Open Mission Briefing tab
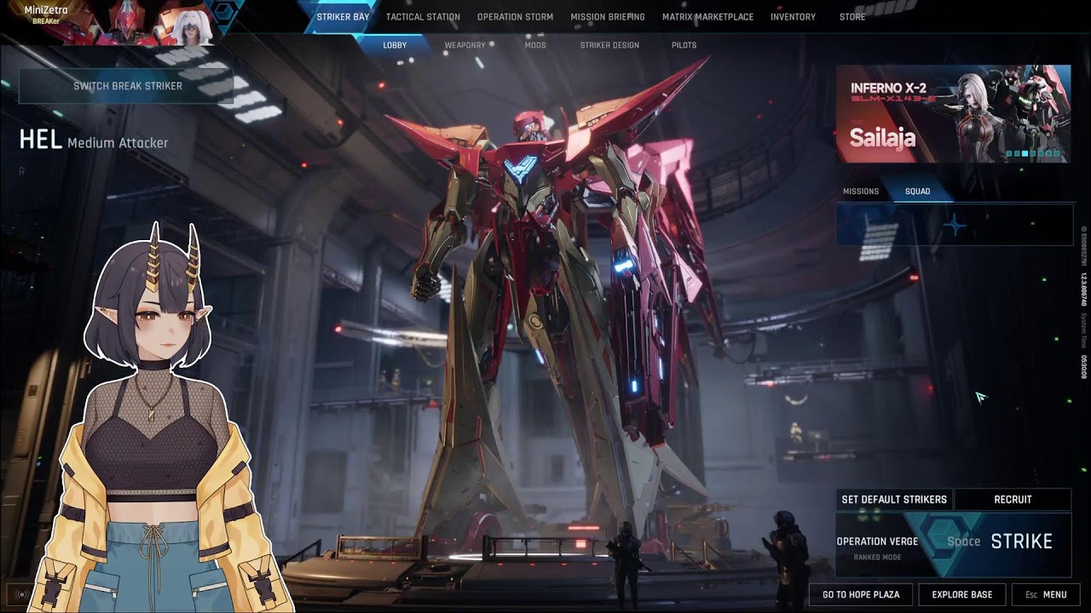This screenshot has width=1091, height=613. 608,17
